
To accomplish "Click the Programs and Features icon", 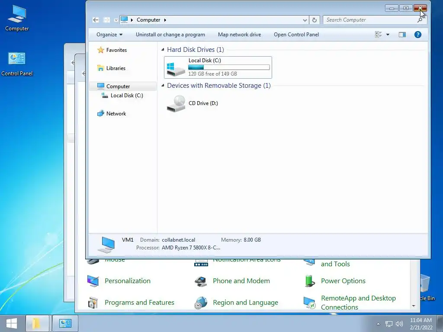I will click(x=93, y=303).
